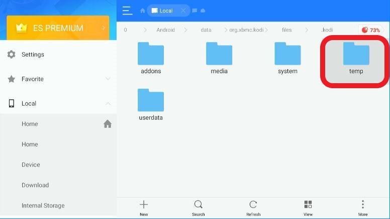390x219 pixels.
Task: Navigate to data in breadcrumb path
Action: 206,30
